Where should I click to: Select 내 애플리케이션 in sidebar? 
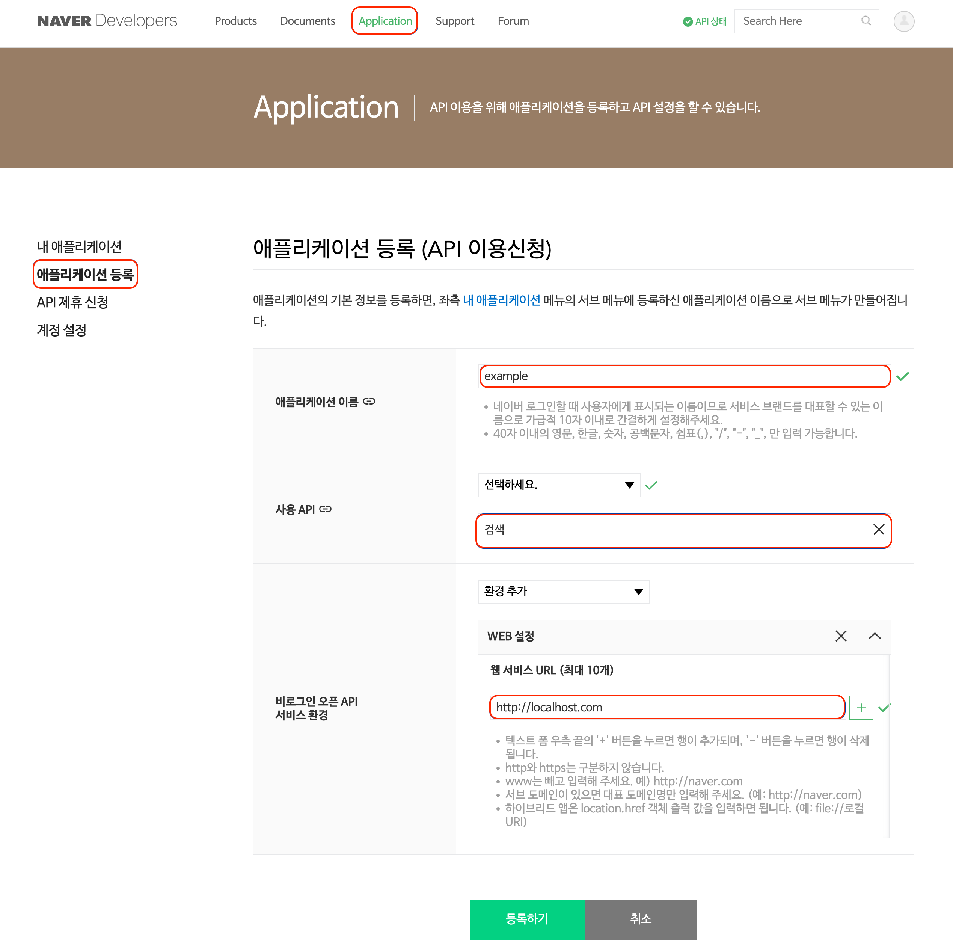pos(79,246)
